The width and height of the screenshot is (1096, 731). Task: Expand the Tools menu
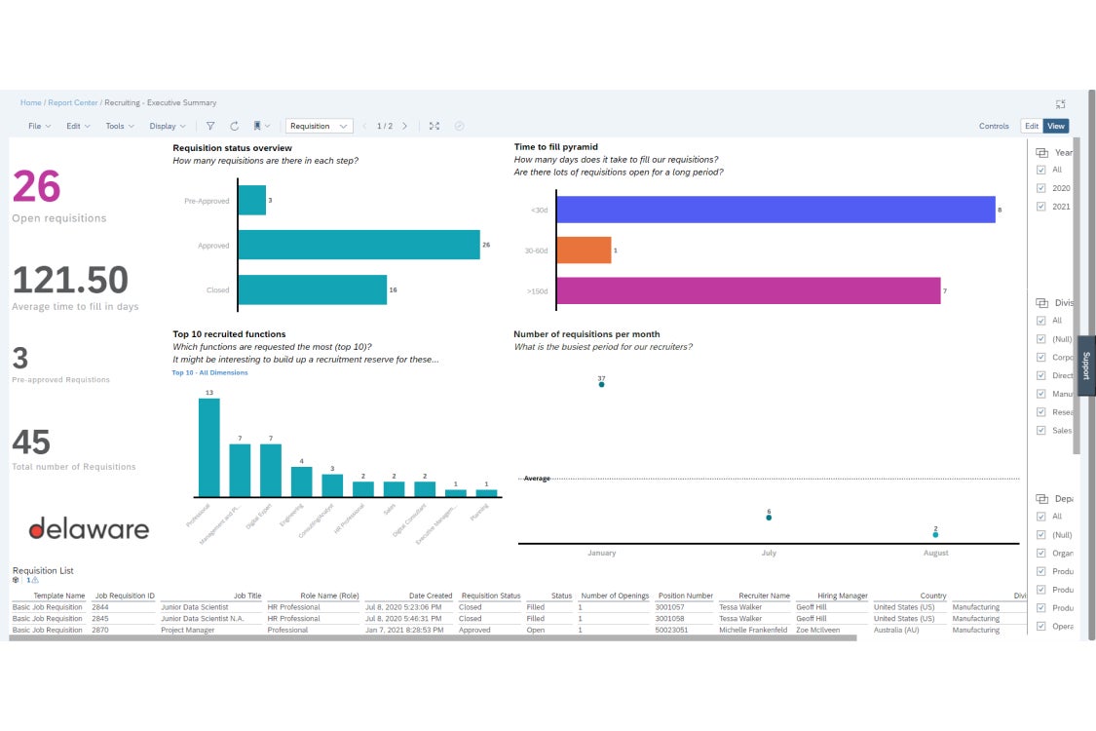pyautogui.click(x=120, y=126)
